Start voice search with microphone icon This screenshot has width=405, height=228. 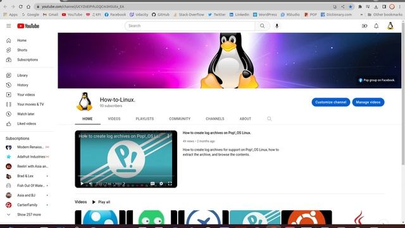tap(277, 26)
